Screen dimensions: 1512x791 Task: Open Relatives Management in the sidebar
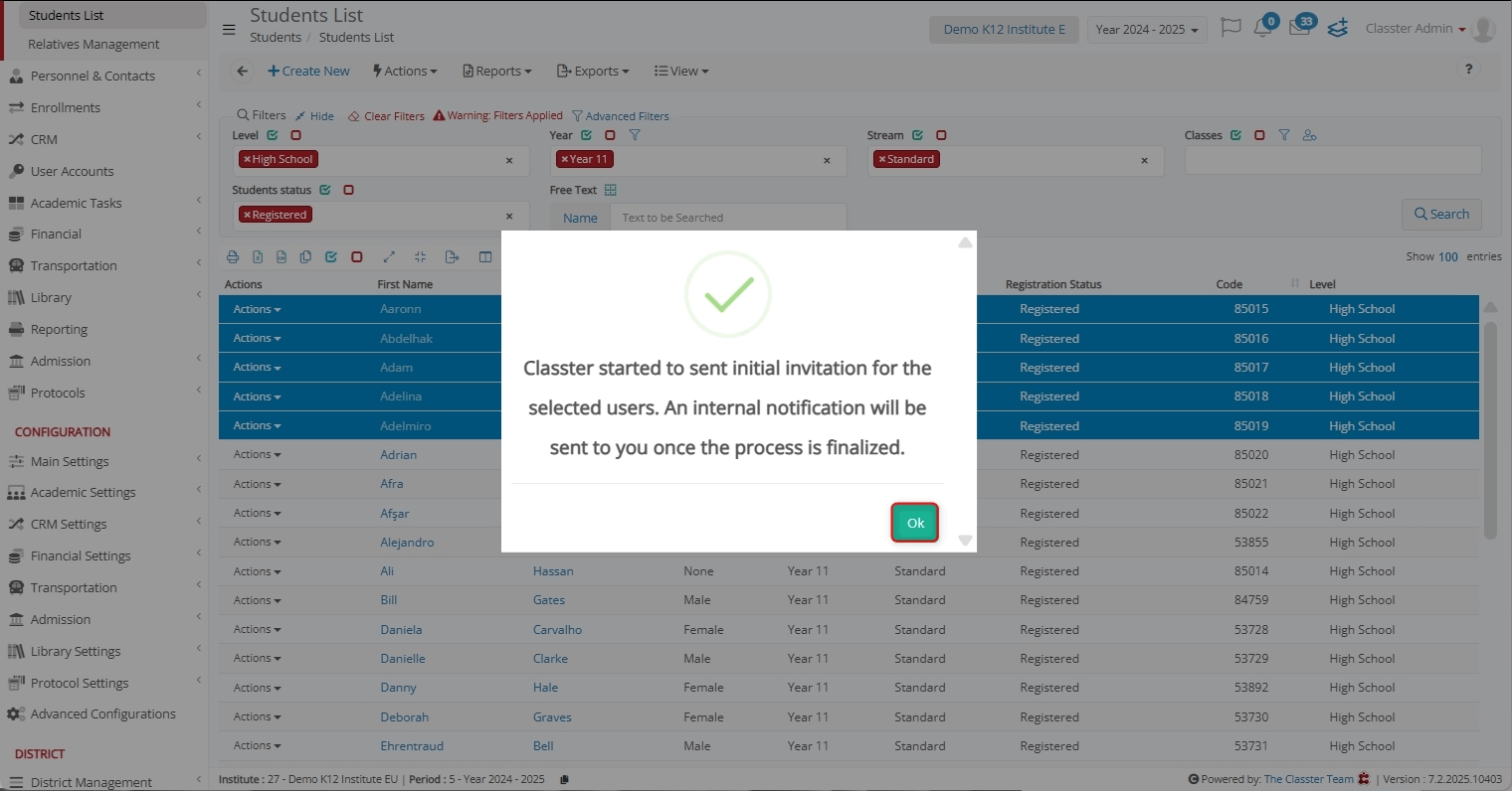pos(94,45)
